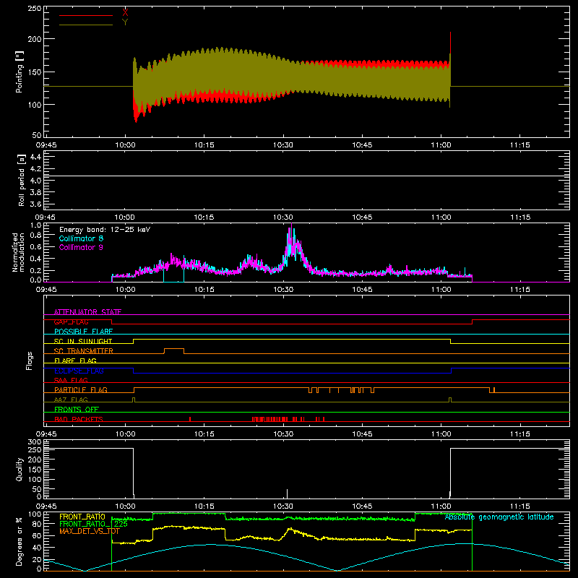Click the SAA_FLAG label
The width and height of the screenshot is (578, 578).
click(71, 380)
